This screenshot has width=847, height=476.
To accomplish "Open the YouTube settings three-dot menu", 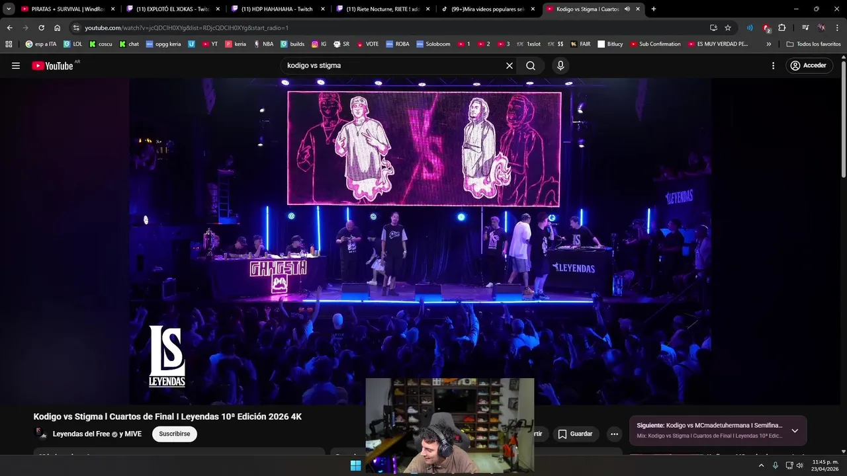I will click(x=773, y=65).
